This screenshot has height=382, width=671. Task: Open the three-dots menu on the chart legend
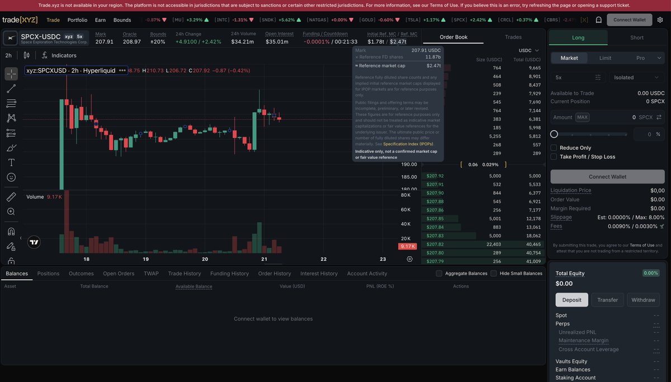122,70
